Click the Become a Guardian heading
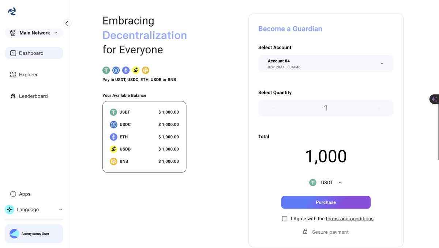This screenshot has height=248, width=439. (290, 29)
